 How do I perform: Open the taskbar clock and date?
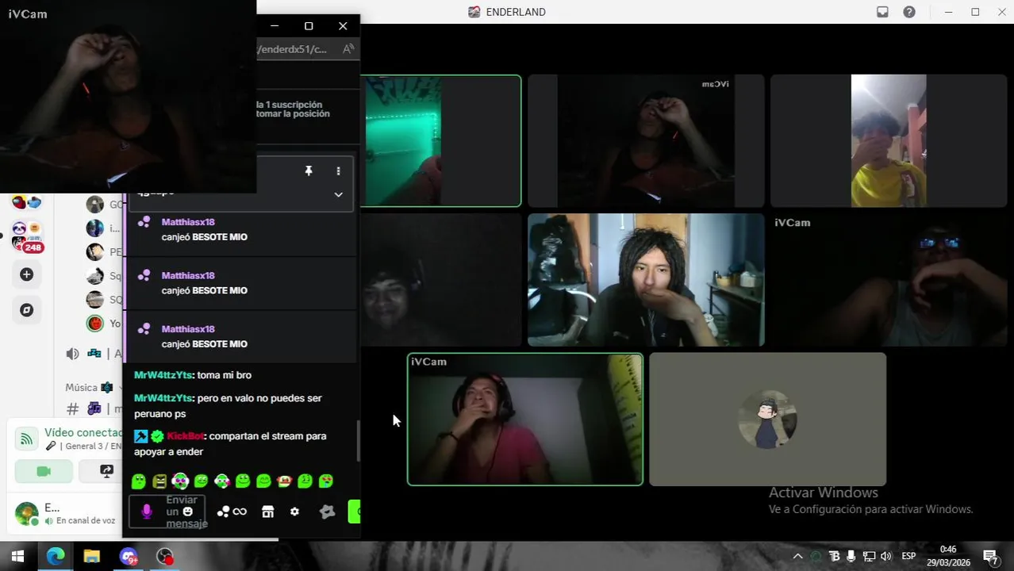click(948, 556)
